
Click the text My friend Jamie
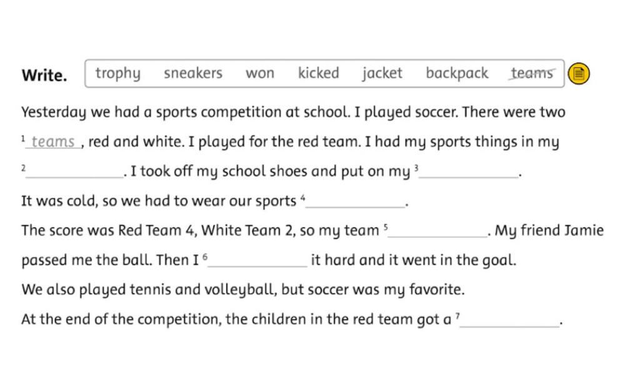coord(549,231)
